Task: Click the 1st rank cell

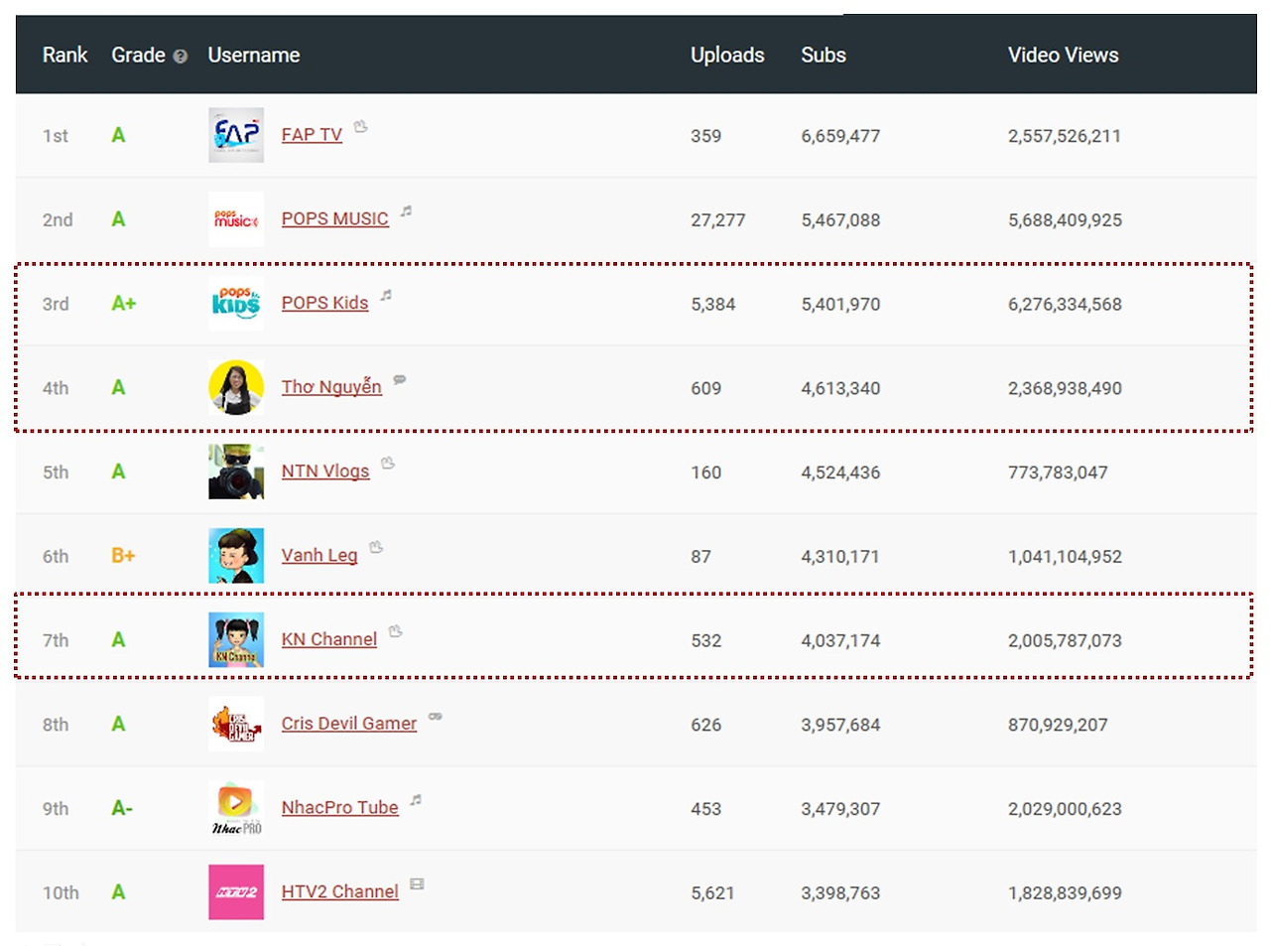Action: (x=56, y=136)
